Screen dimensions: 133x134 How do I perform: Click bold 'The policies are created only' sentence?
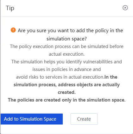[66, 100]
